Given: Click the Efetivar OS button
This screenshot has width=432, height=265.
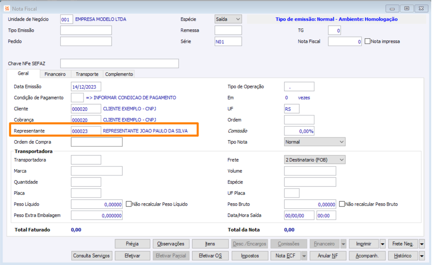Looking at the screenshot, I should [x=210, y=256].
